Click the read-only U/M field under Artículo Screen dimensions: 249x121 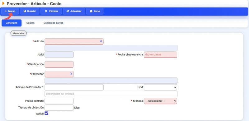tap(59, 55)
